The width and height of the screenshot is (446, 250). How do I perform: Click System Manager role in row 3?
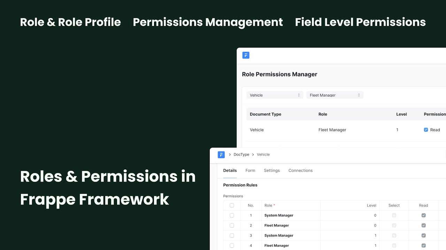tap(279, 236)
